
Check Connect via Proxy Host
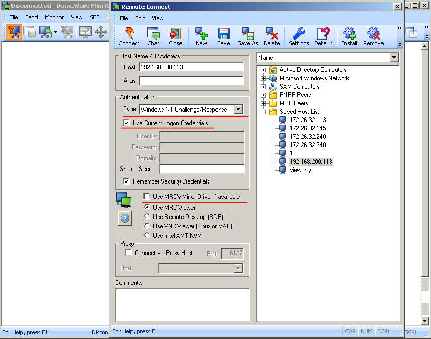click(128, 253)
